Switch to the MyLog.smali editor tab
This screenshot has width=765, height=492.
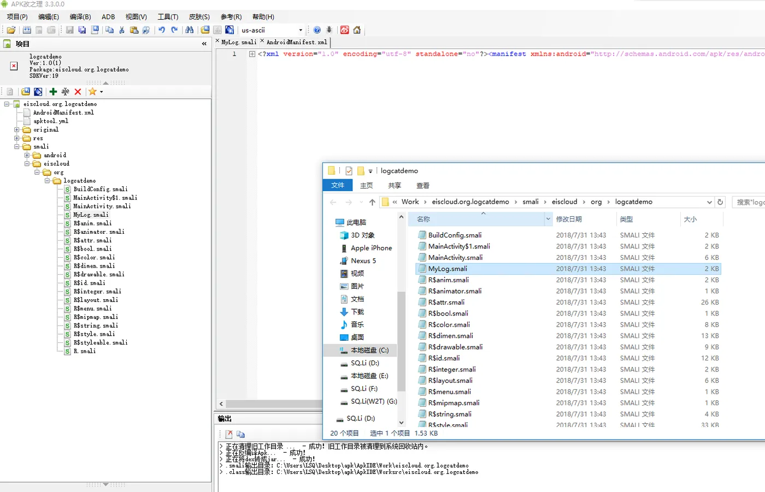pyautogui.click(x=239, y=42)
